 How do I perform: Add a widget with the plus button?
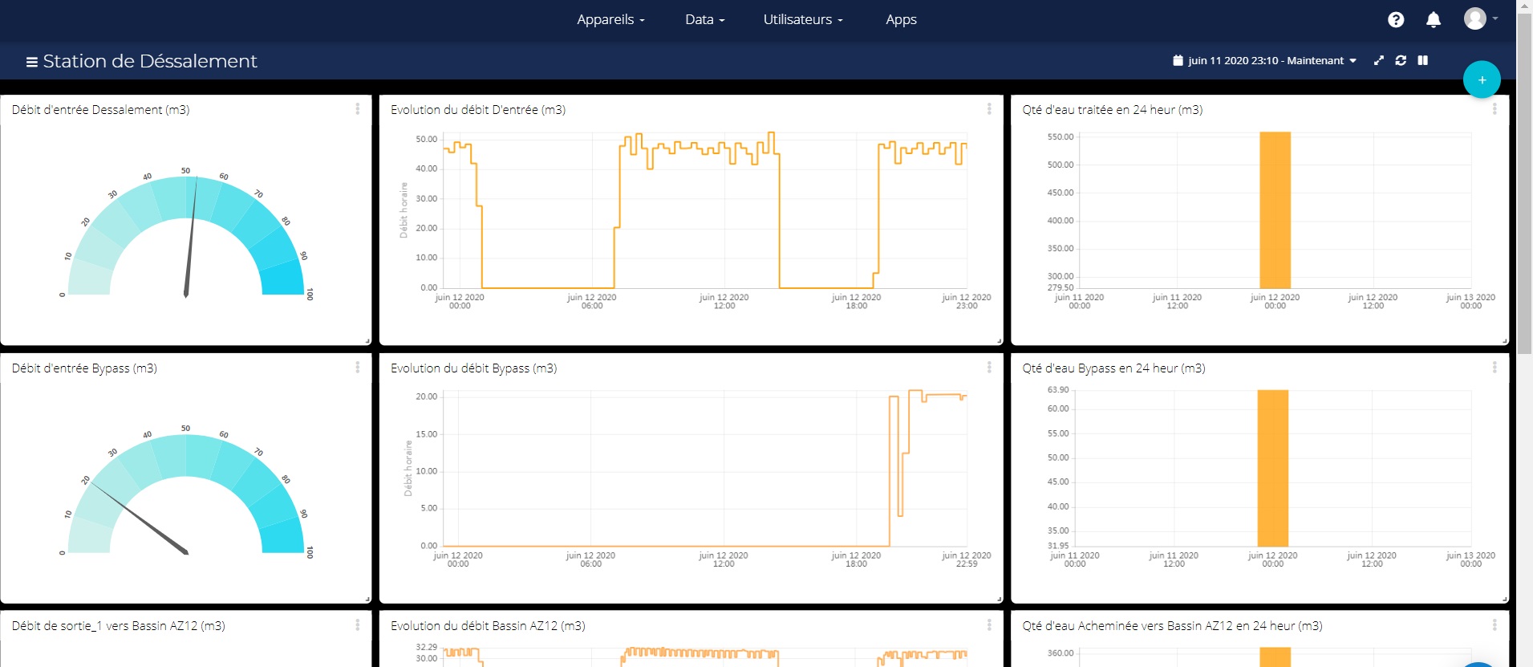1482,79
